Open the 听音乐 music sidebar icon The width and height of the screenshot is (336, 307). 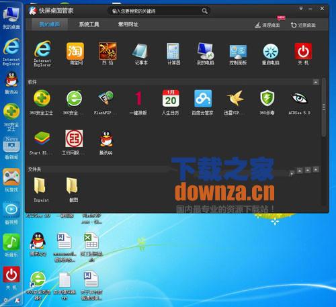click(x=11, y=243)
